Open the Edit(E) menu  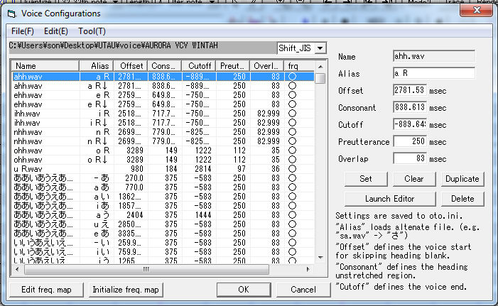(x=55, y=31)
